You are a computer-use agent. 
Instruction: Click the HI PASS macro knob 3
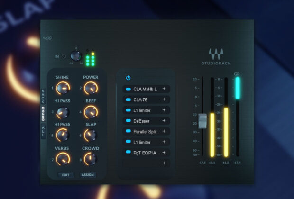click(63, 112)
